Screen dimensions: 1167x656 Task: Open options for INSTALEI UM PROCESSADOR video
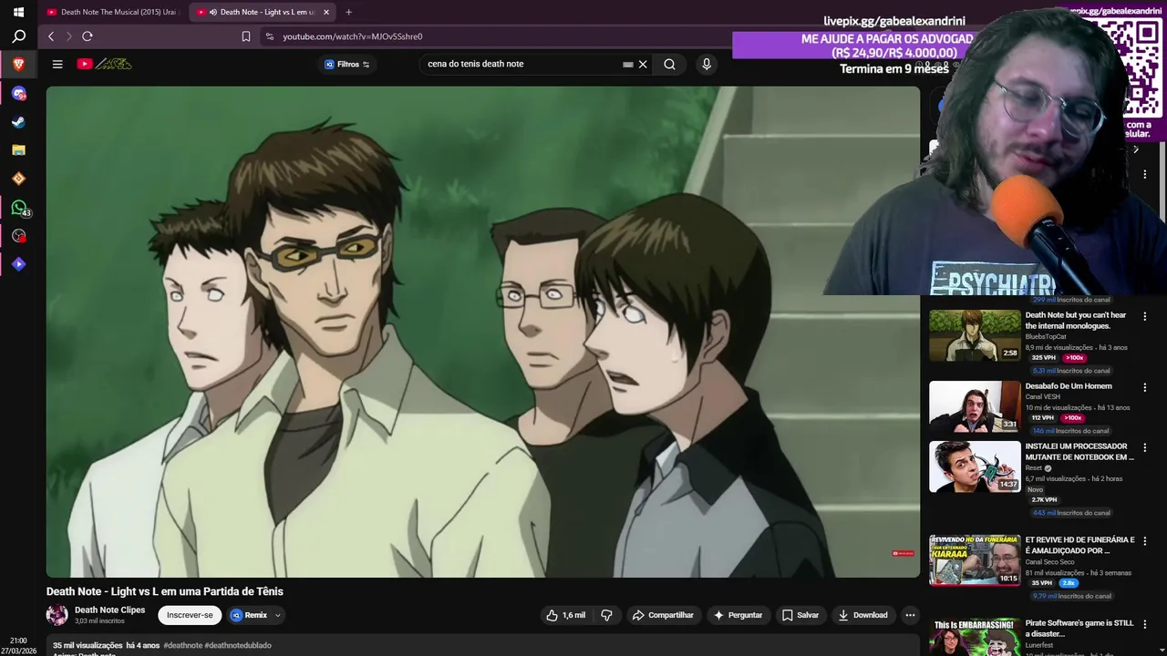[x=1145, y=448]
